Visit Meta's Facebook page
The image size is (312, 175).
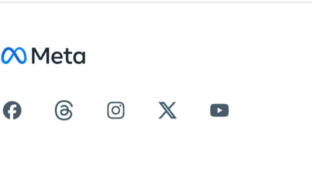[12, 110]
